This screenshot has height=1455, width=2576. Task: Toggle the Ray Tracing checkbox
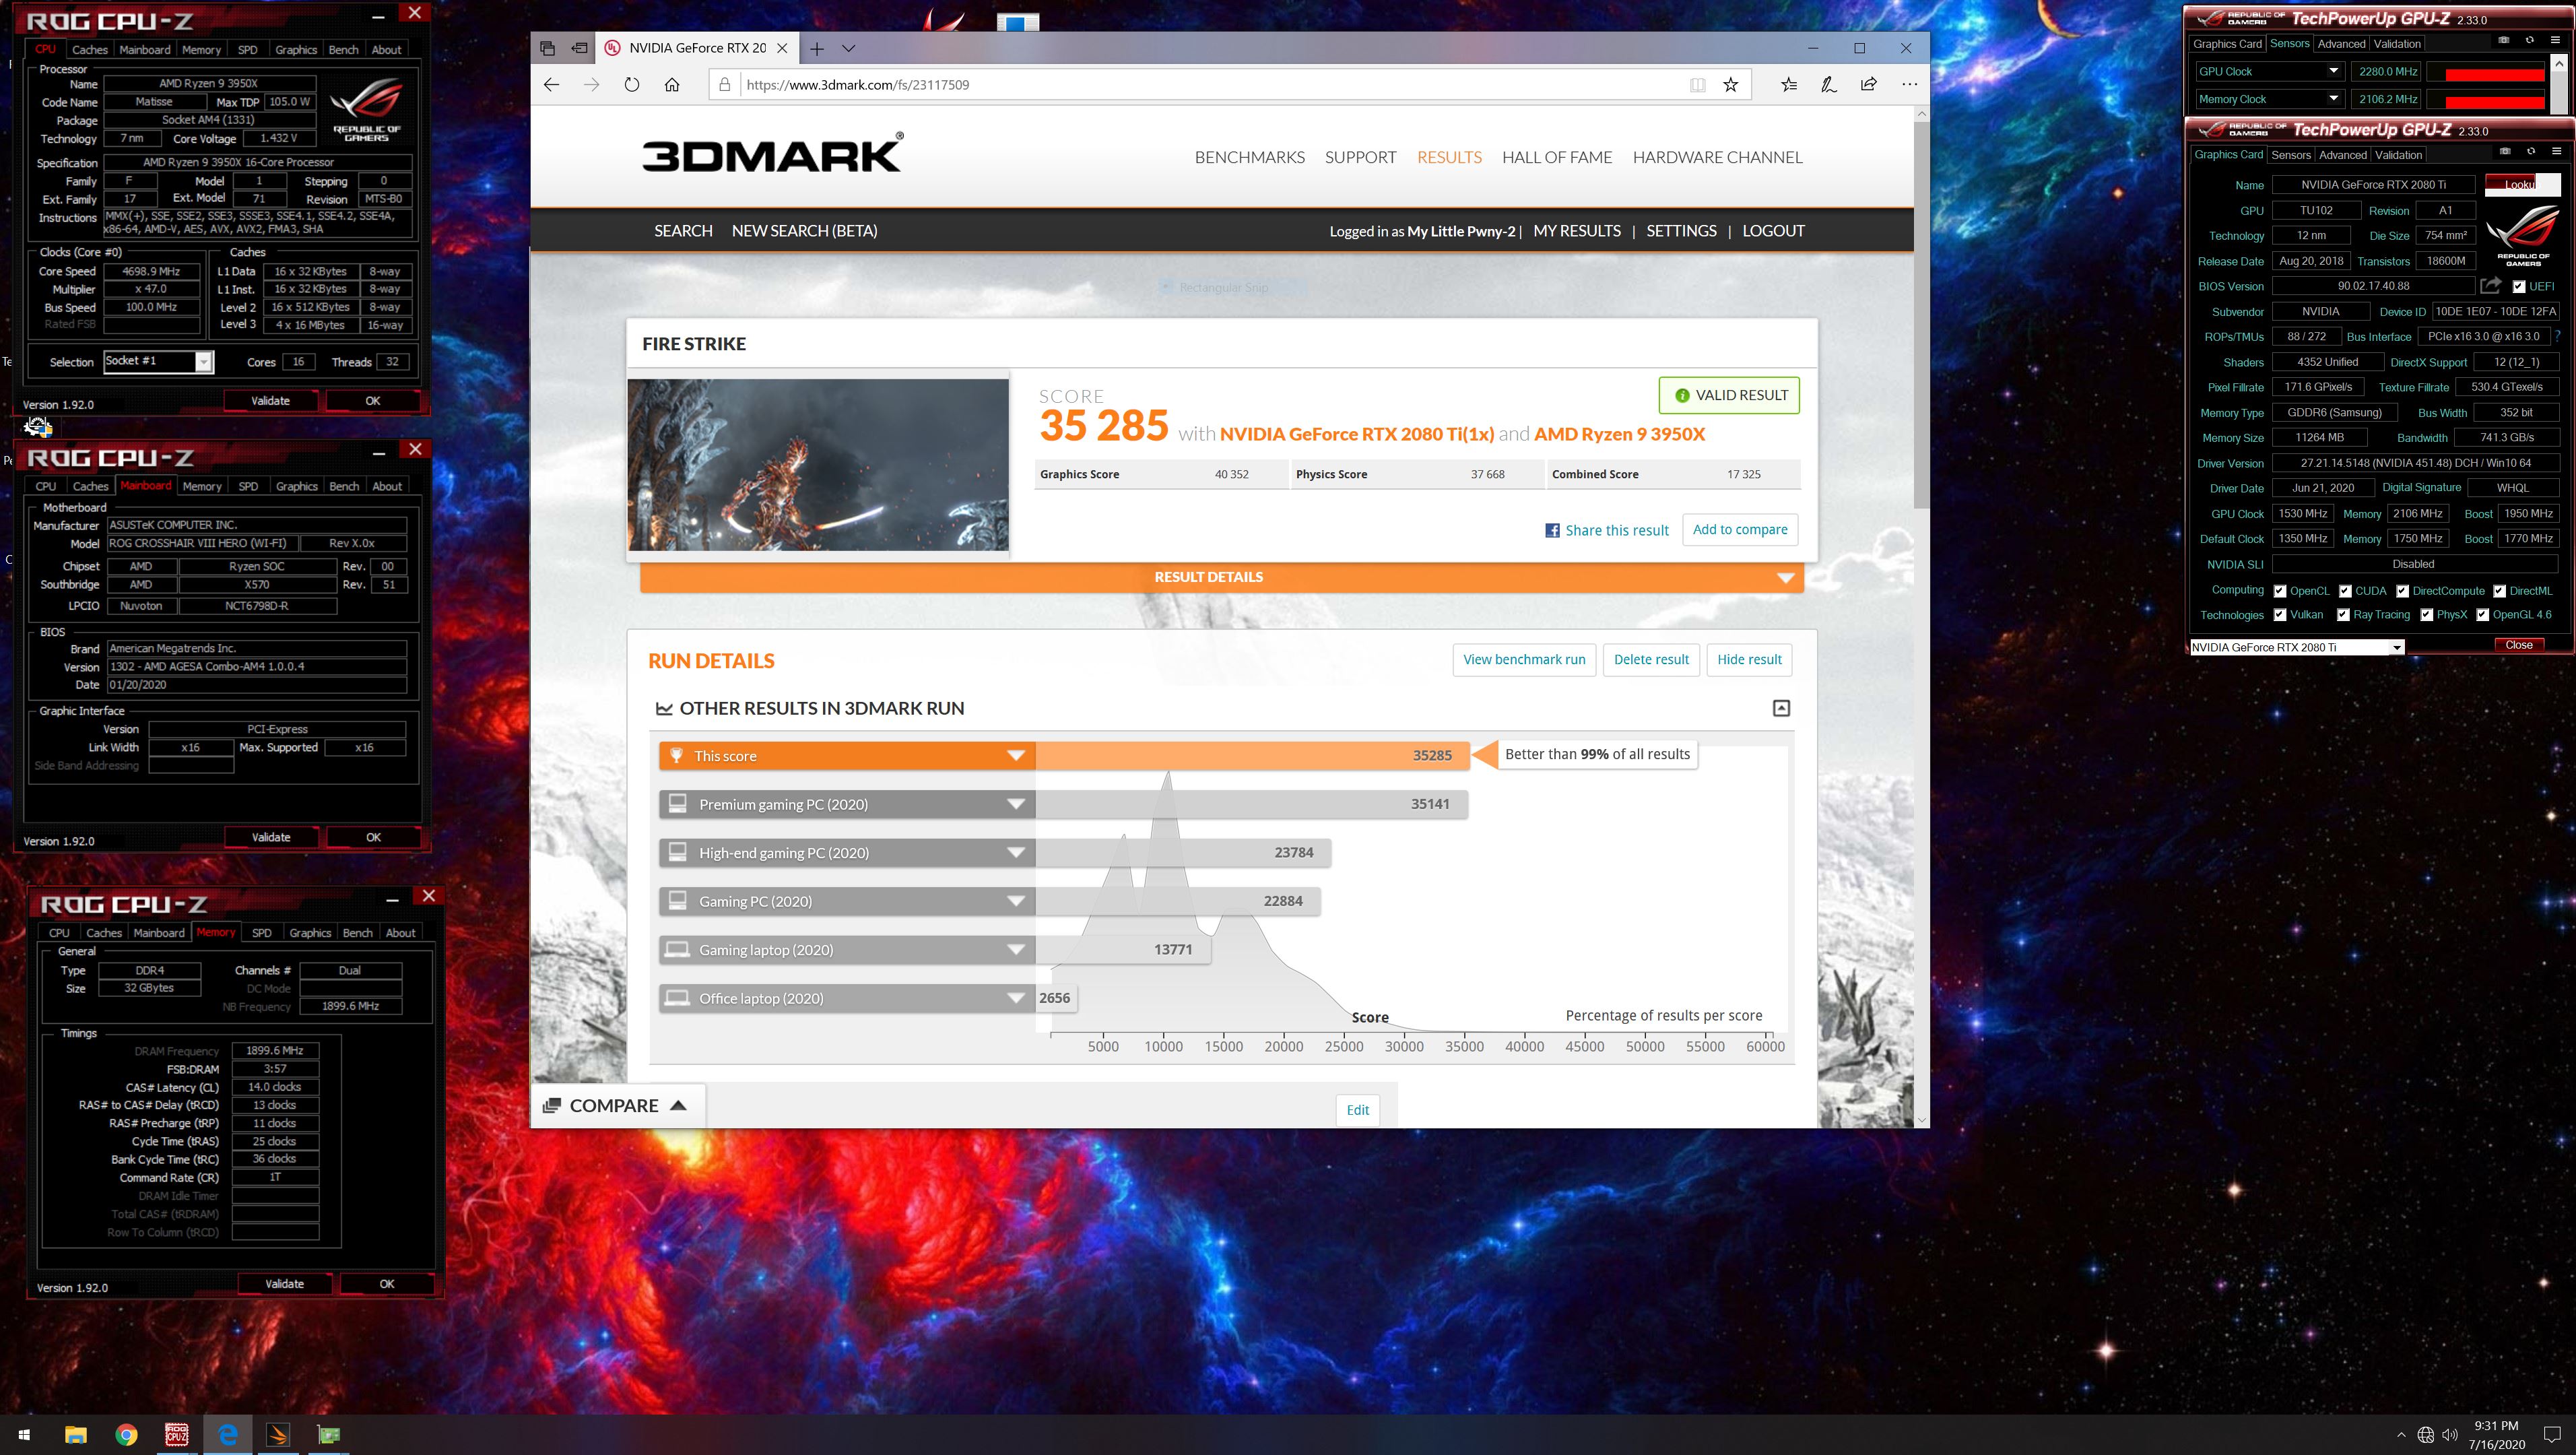(x=2343, y=615)
